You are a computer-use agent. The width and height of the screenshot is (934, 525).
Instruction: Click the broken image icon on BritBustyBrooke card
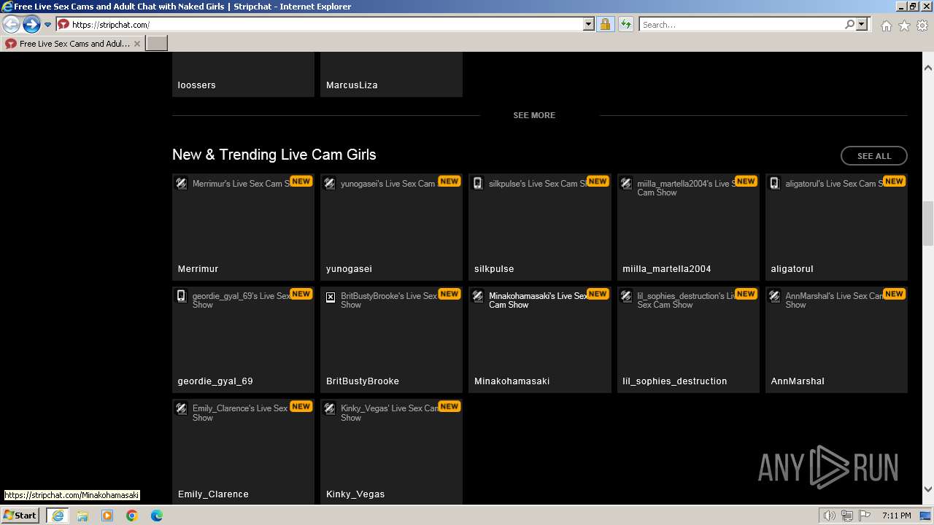[x=331, y=297]
